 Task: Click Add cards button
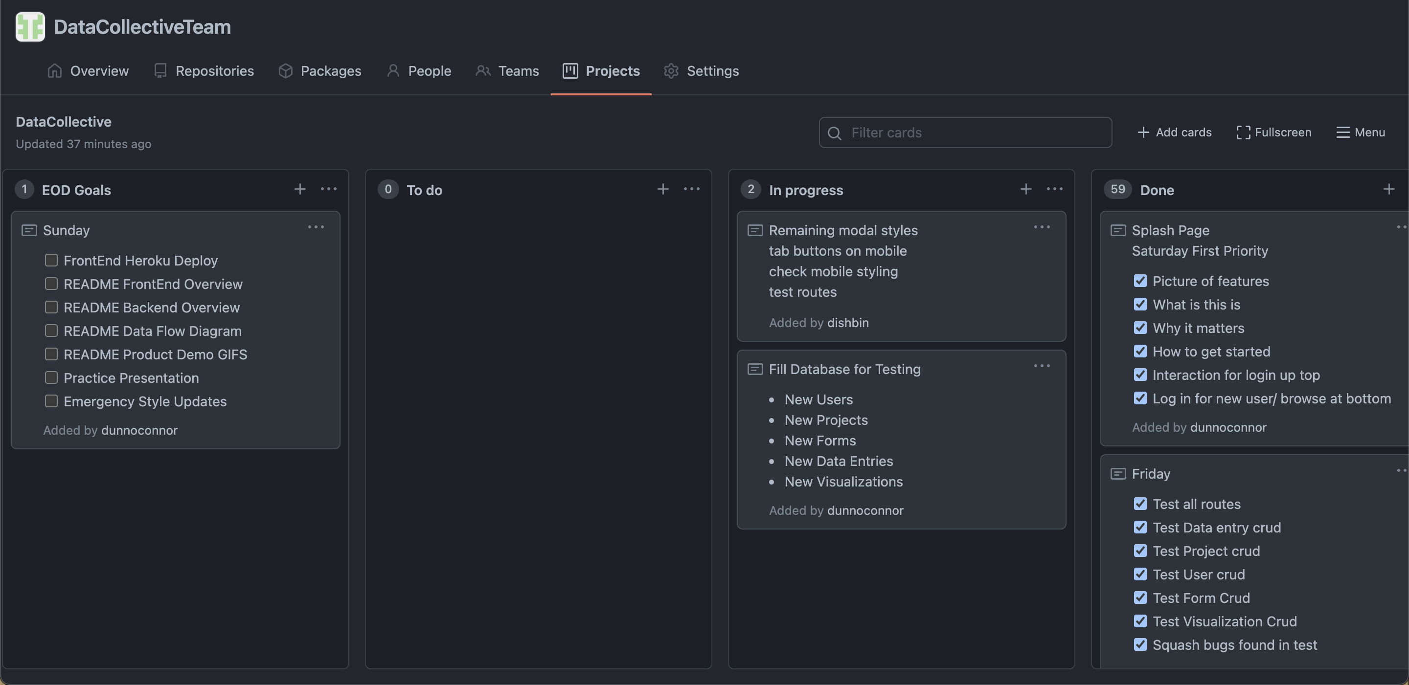[x=1174, y=133]
